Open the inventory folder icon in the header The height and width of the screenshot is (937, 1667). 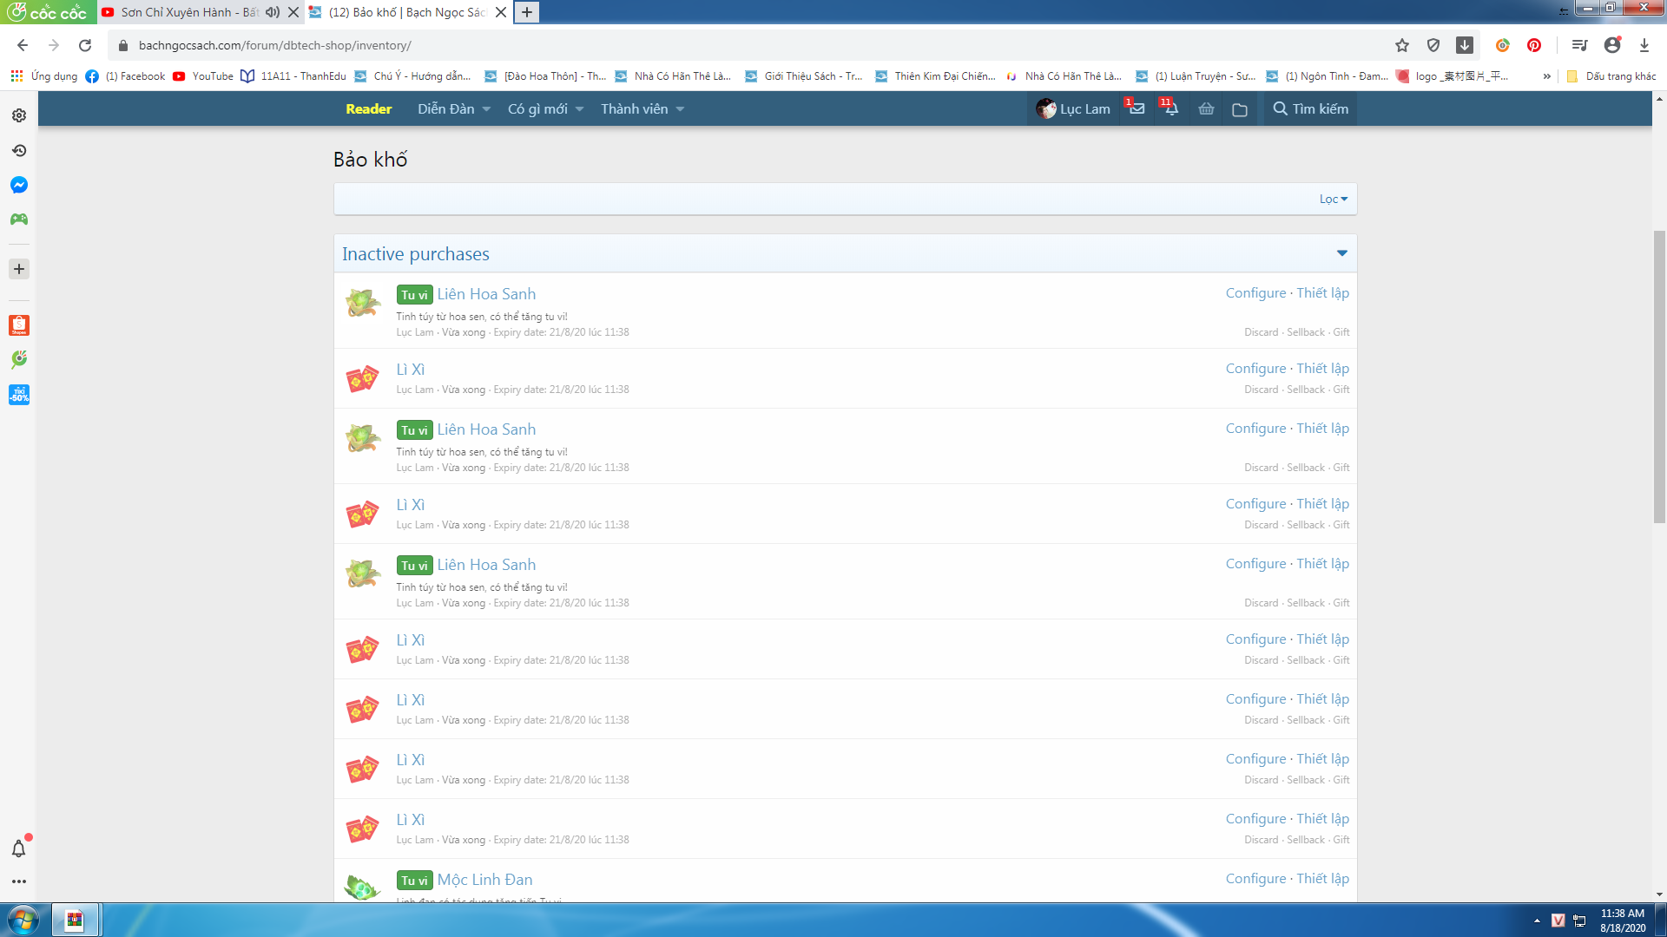(1240, 109)
